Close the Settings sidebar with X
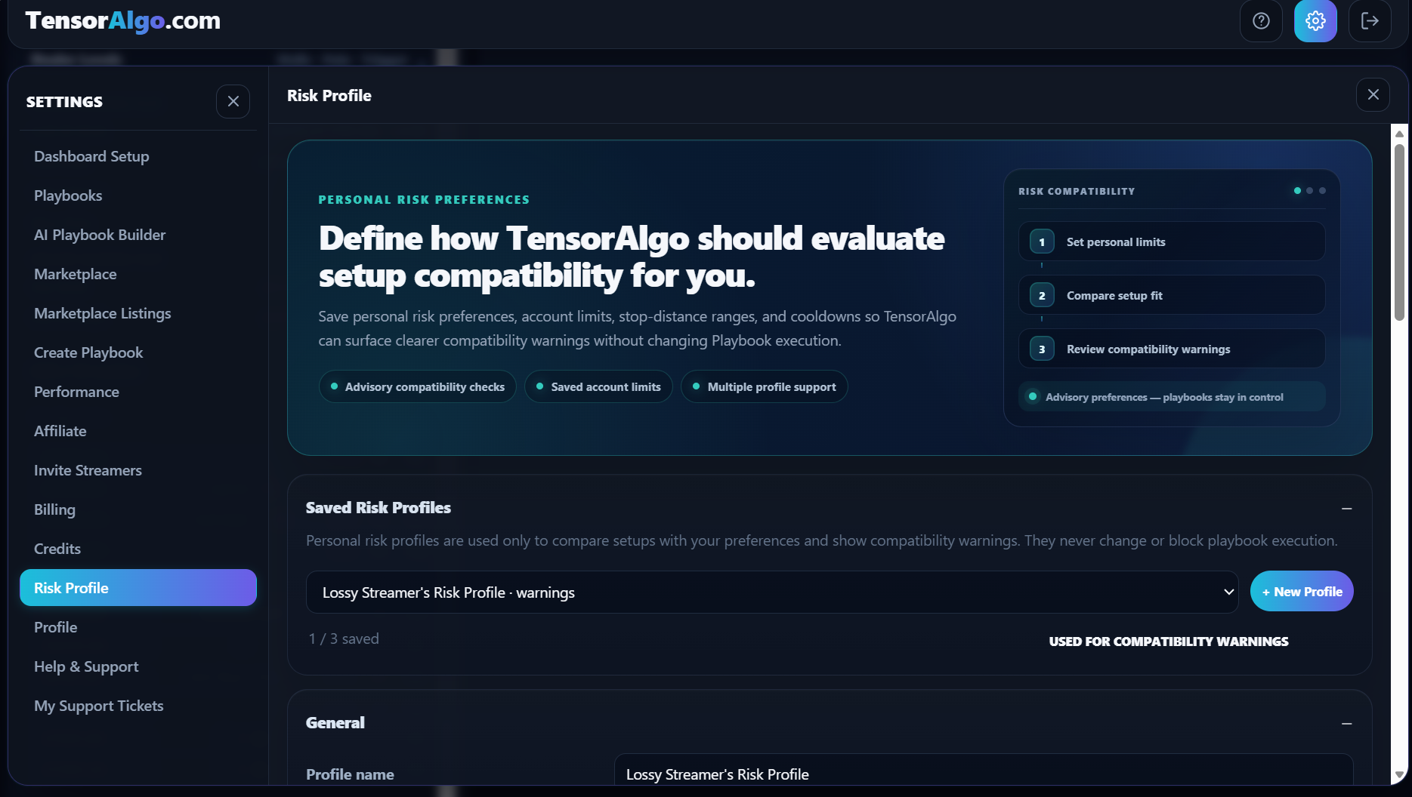Viewport: 1412px width, 797px height. click(x=233, y=101)
